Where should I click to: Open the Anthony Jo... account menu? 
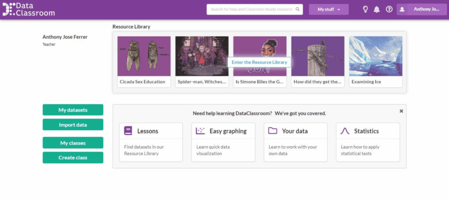tap(427, 10)
